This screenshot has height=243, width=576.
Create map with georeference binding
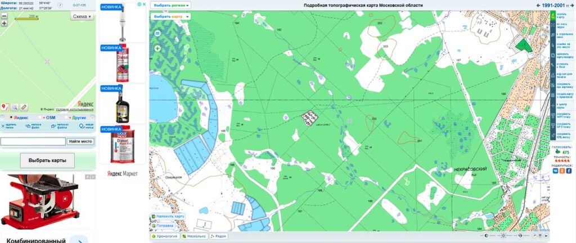click(553, 95)
